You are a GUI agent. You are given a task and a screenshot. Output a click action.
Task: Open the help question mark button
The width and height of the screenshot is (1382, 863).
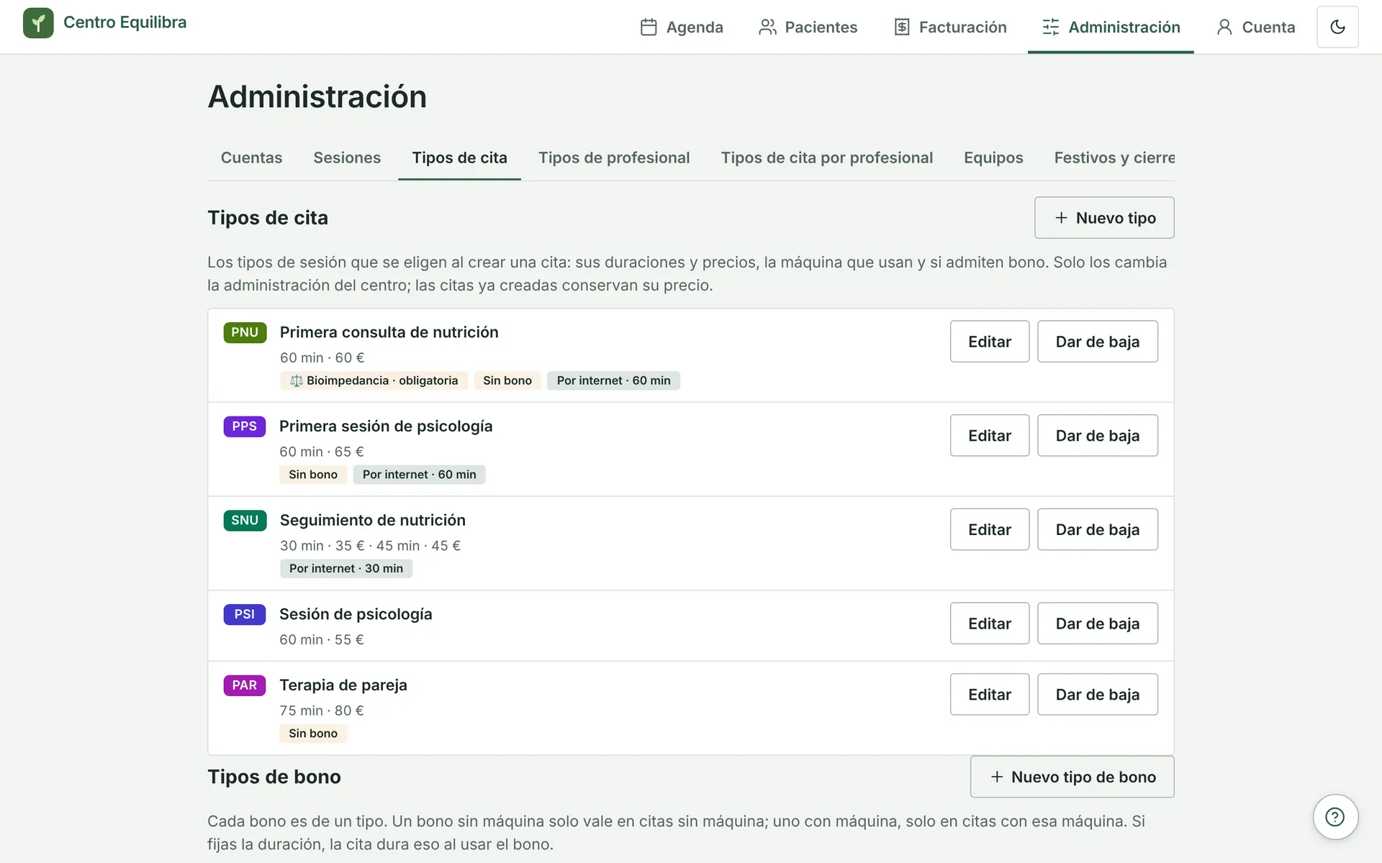[1335, 817]
